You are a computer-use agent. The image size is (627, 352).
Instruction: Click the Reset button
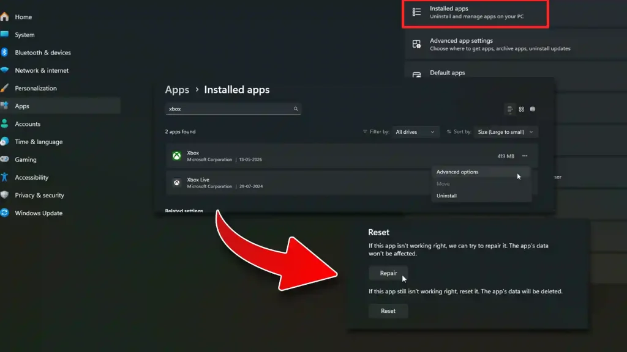tap(388, 311)
